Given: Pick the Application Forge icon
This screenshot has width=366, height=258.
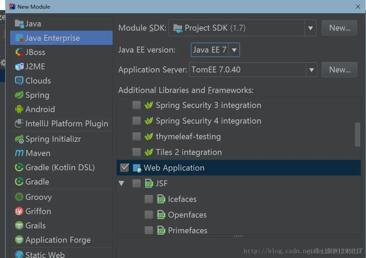Looking at the screenshot, I should point(19,240).
